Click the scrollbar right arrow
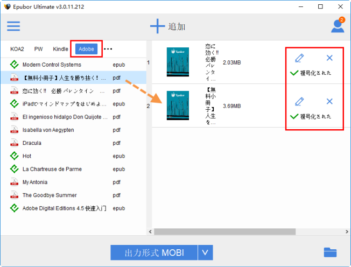 [x=347, y=231]
